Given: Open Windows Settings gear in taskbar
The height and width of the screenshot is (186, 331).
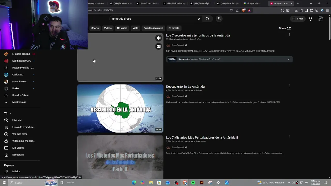Looking at the screenshot, I should coord(218,183).
